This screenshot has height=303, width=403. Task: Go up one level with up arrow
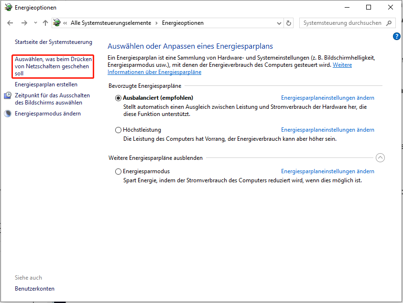[45, 23]
